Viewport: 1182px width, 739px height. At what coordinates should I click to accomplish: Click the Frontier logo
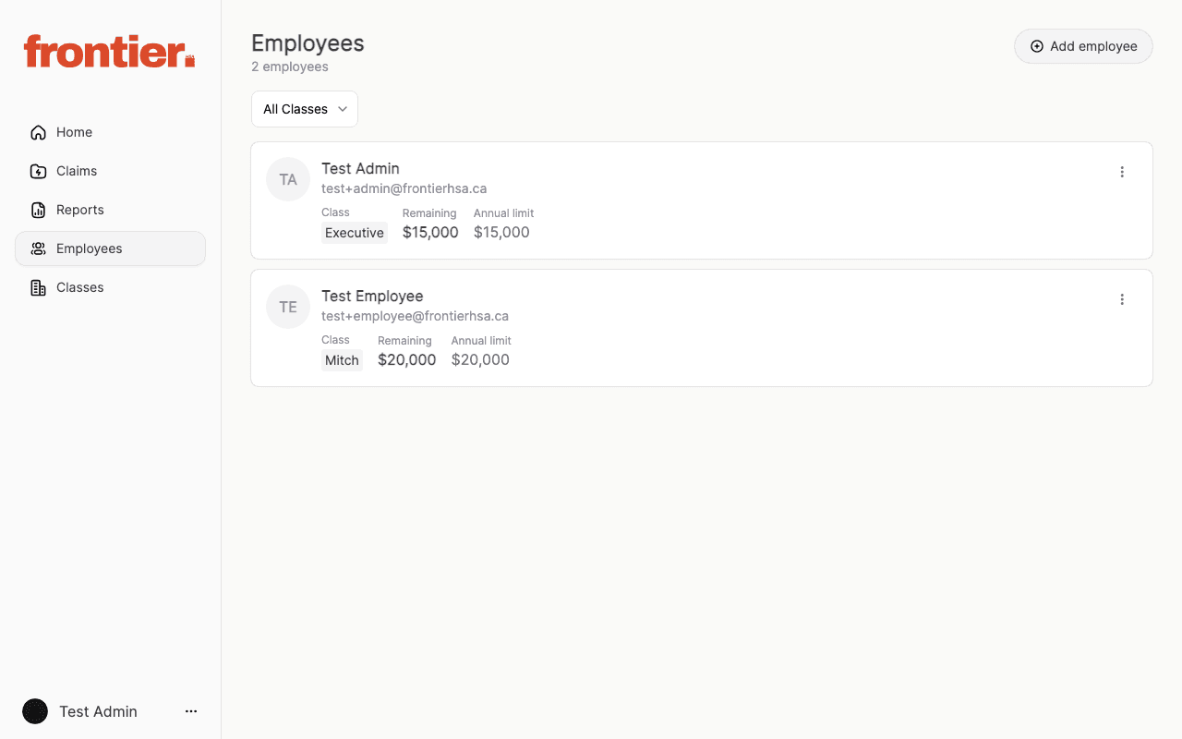click(x=108, y=52)
